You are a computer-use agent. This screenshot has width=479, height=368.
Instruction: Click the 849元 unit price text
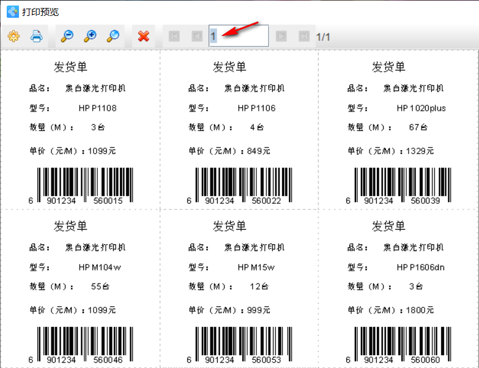259,151
